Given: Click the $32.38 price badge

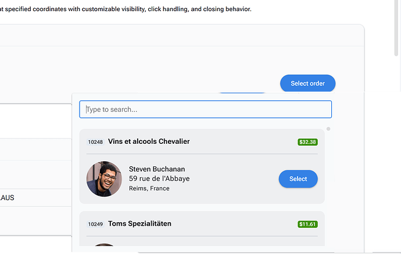Looking at the screenshot, I should [307, 142].
